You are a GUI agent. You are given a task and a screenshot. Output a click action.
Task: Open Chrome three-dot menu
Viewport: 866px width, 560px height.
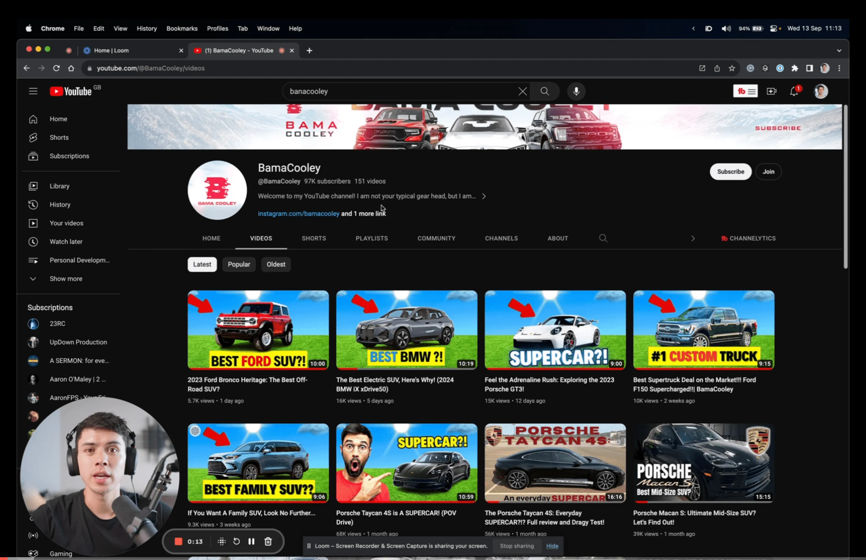[839, 68]
